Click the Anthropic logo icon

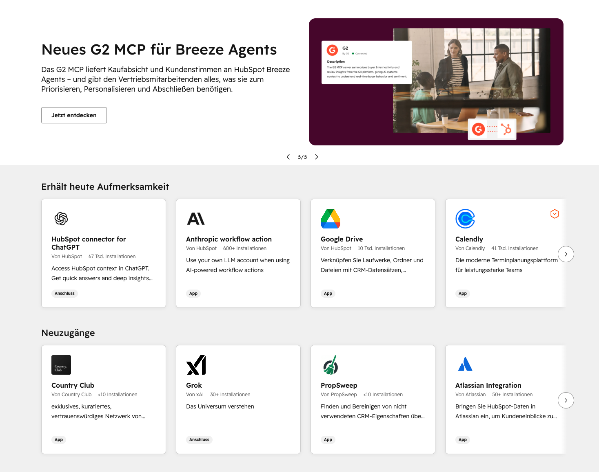point(196,219)
